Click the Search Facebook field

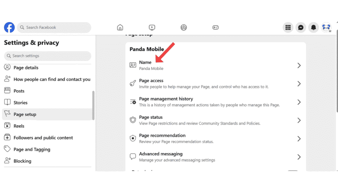click(54, 27)
